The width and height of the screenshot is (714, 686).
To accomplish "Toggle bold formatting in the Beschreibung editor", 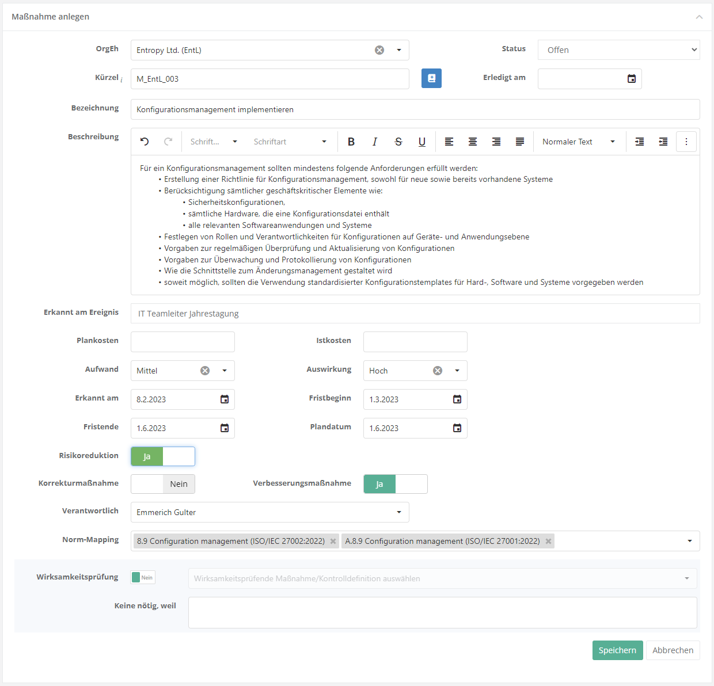I will (351, 142).
